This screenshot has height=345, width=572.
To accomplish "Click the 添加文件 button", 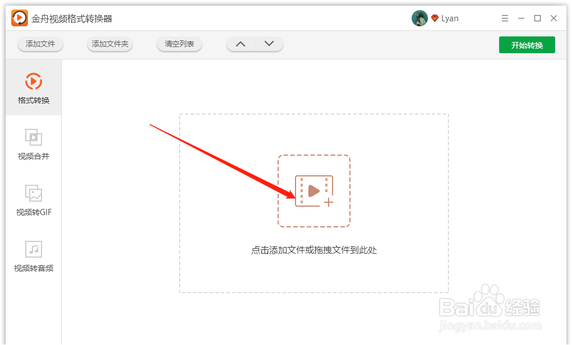I will [x=40, y=44].
